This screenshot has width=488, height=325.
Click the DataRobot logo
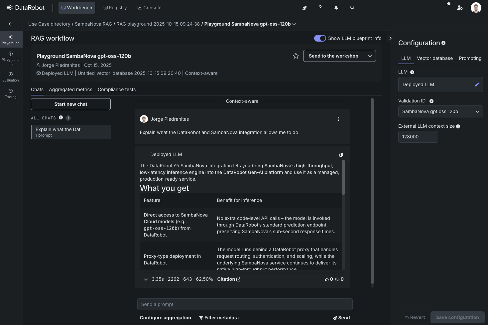coord(25,8)
